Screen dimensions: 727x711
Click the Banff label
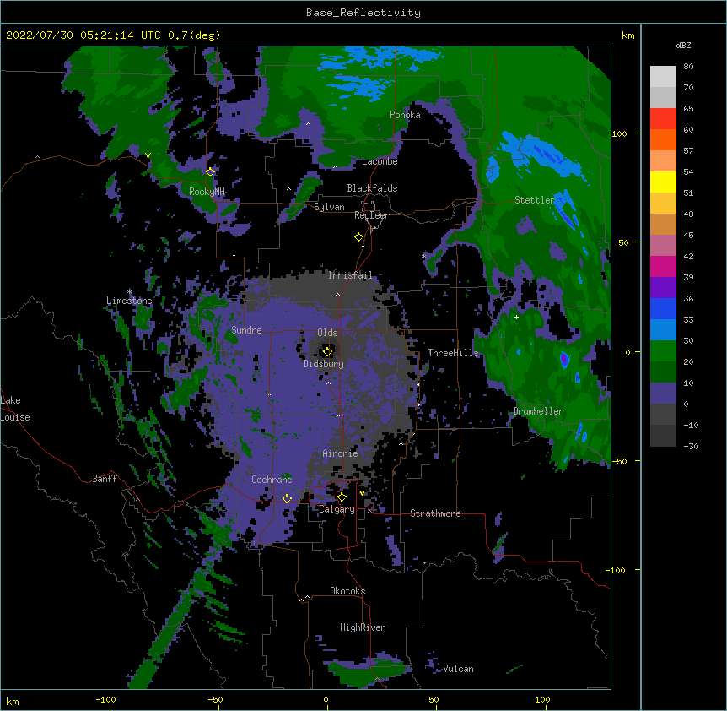pyautogui.click(x=105, y=479)
